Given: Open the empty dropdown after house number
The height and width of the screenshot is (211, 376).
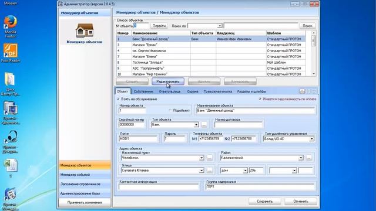Looking at the screenshot, I should [294, 171].
